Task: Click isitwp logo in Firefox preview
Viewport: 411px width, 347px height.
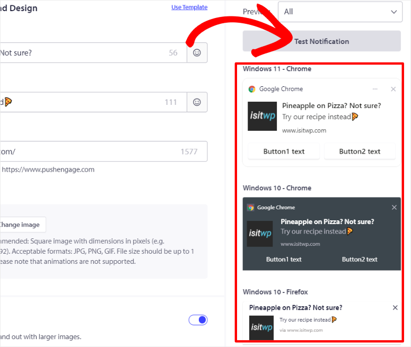Action: tap(261, 328)
